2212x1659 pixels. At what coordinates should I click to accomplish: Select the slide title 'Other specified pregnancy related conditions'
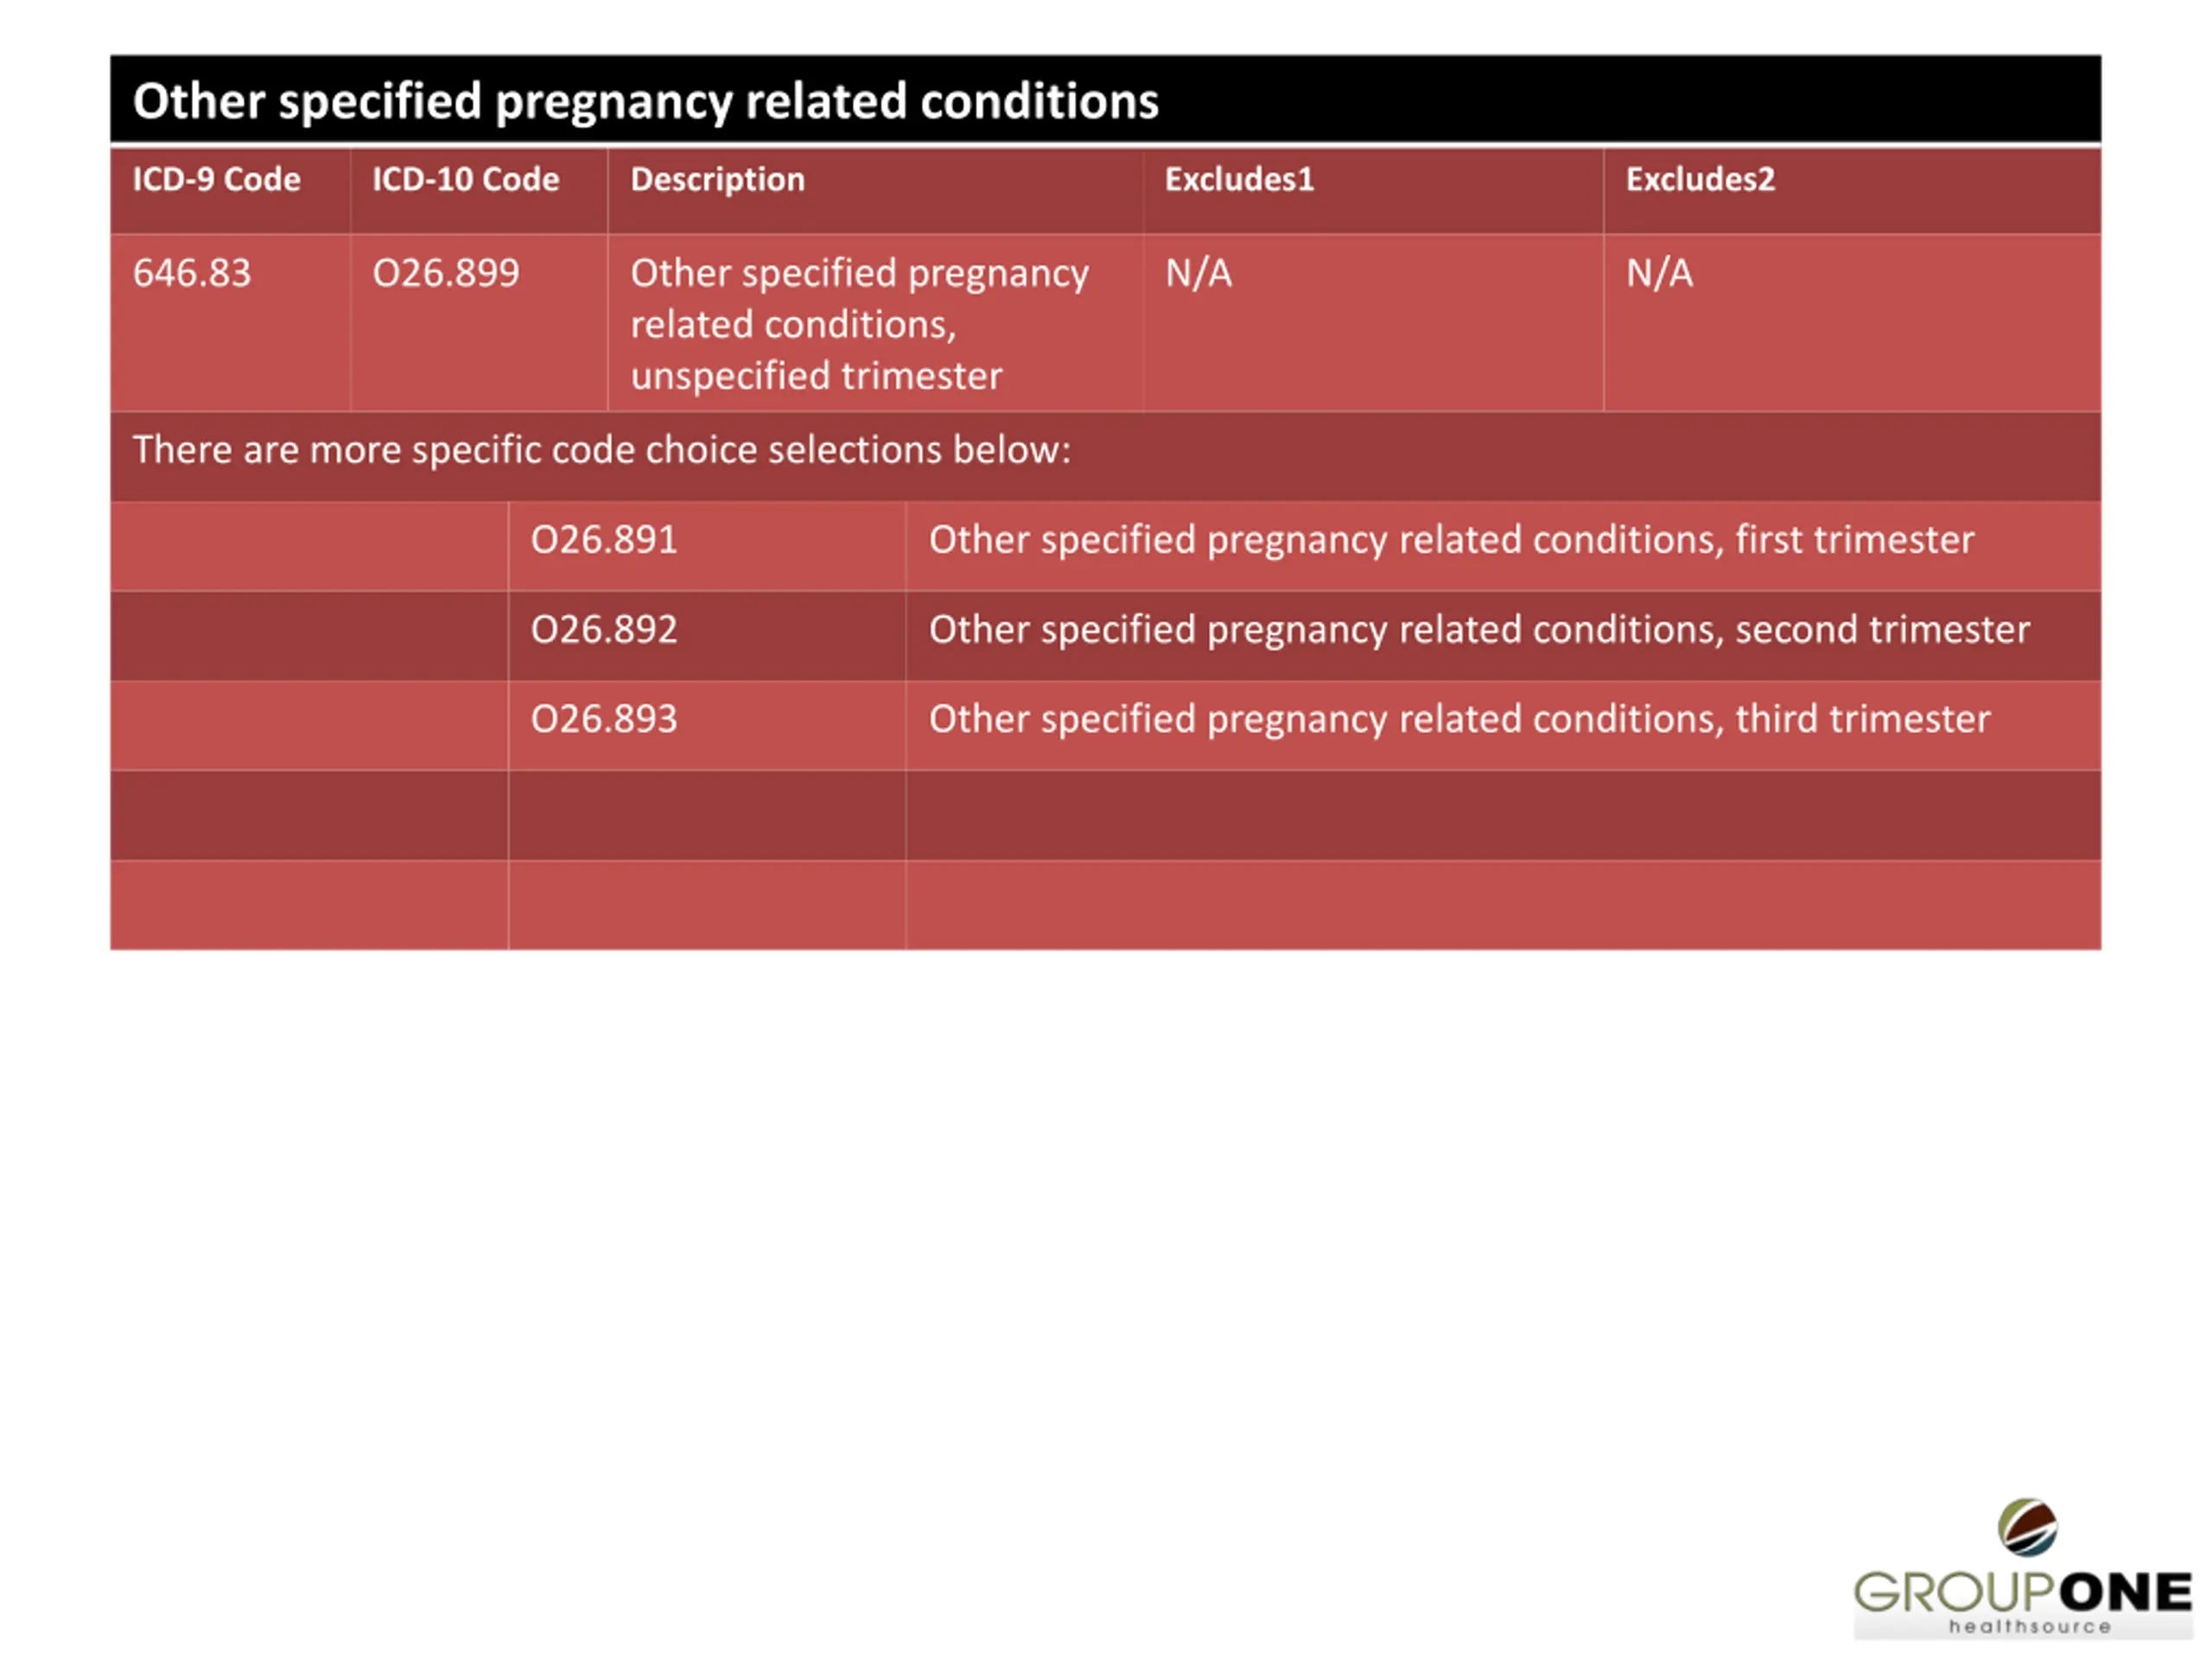click(x=646, y=102)
